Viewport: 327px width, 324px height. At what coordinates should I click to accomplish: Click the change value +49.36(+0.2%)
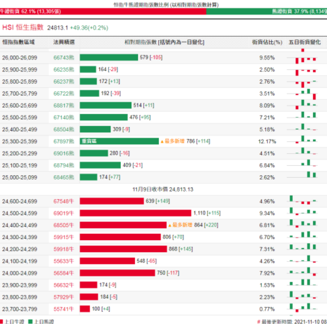[x=89, y=28]
